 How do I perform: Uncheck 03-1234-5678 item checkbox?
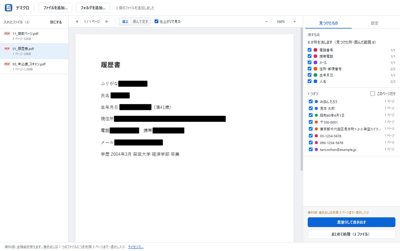(311, 135)
